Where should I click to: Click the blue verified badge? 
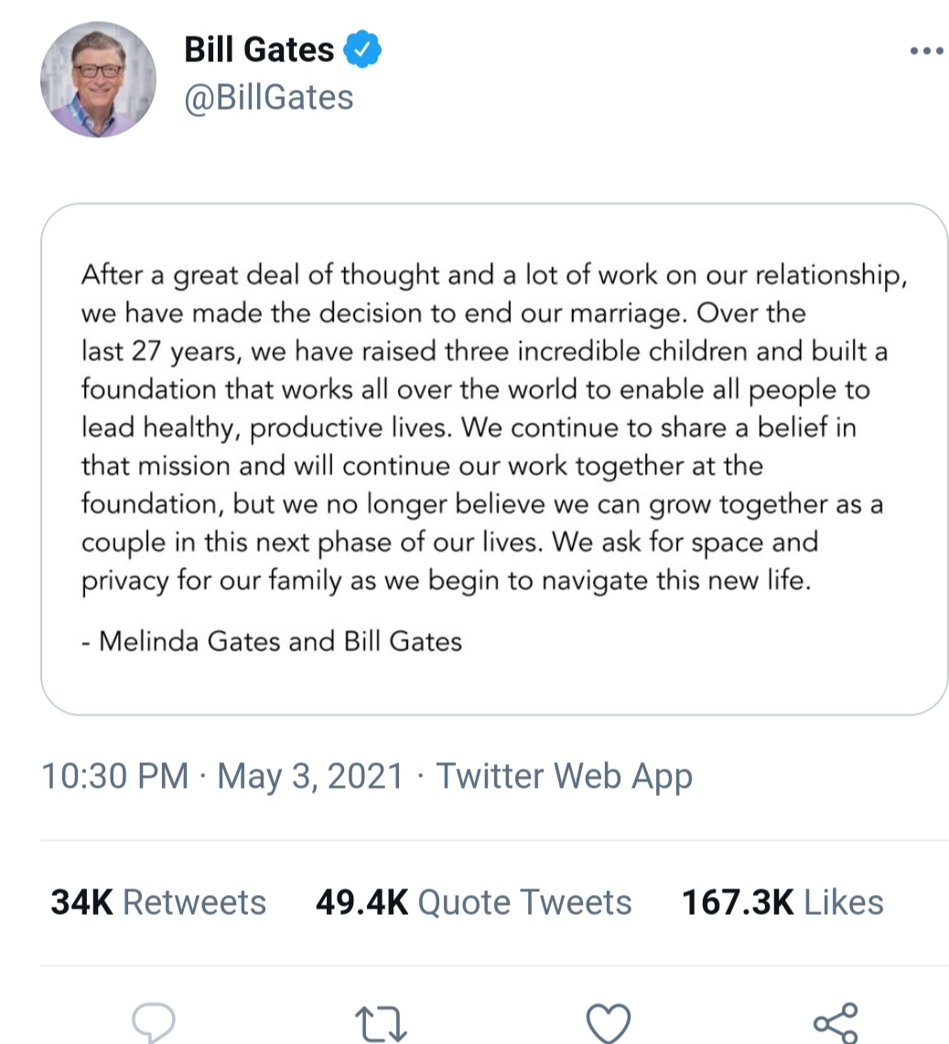click(x=362, y=49)
